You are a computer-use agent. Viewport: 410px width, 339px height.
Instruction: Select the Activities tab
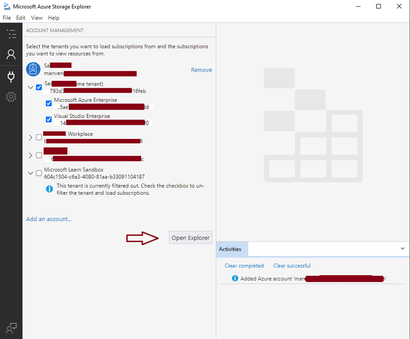tap(232, 249)
